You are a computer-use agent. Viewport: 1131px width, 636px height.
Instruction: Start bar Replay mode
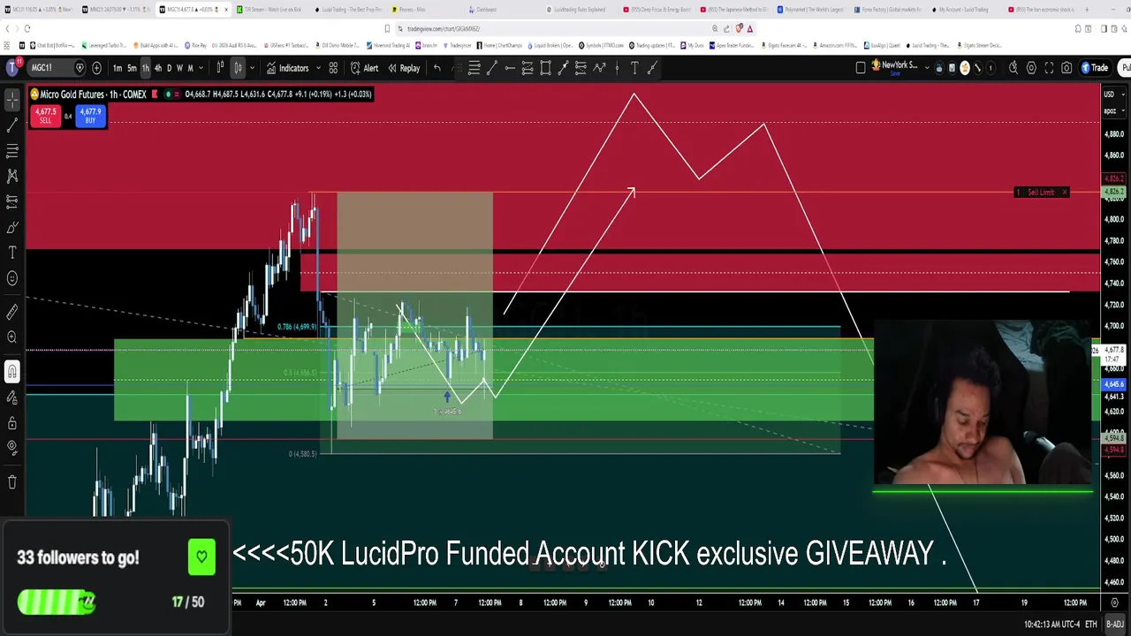[404, 68]
